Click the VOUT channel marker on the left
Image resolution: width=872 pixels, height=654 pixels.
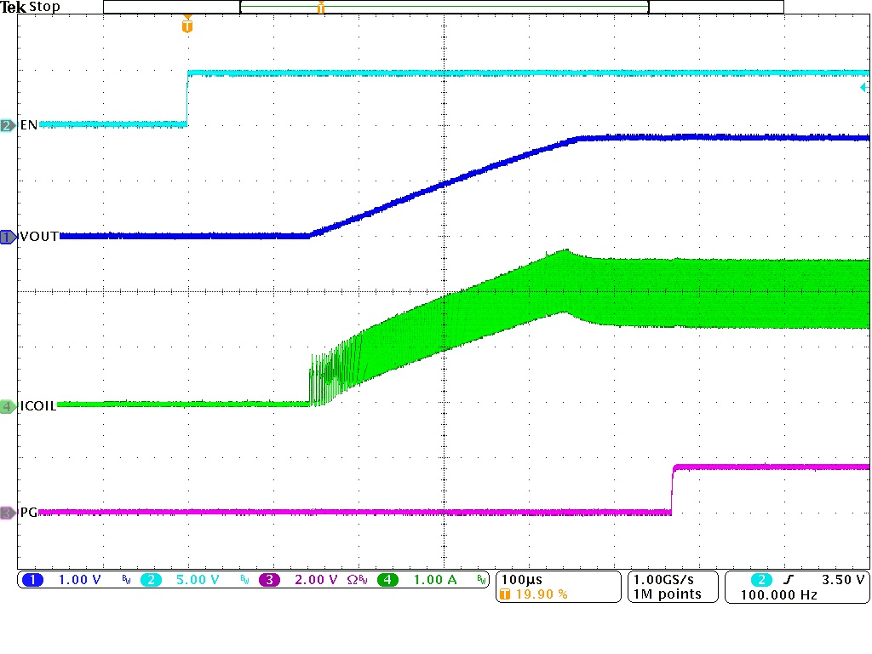pyautogui.click(x=7, y=237)
